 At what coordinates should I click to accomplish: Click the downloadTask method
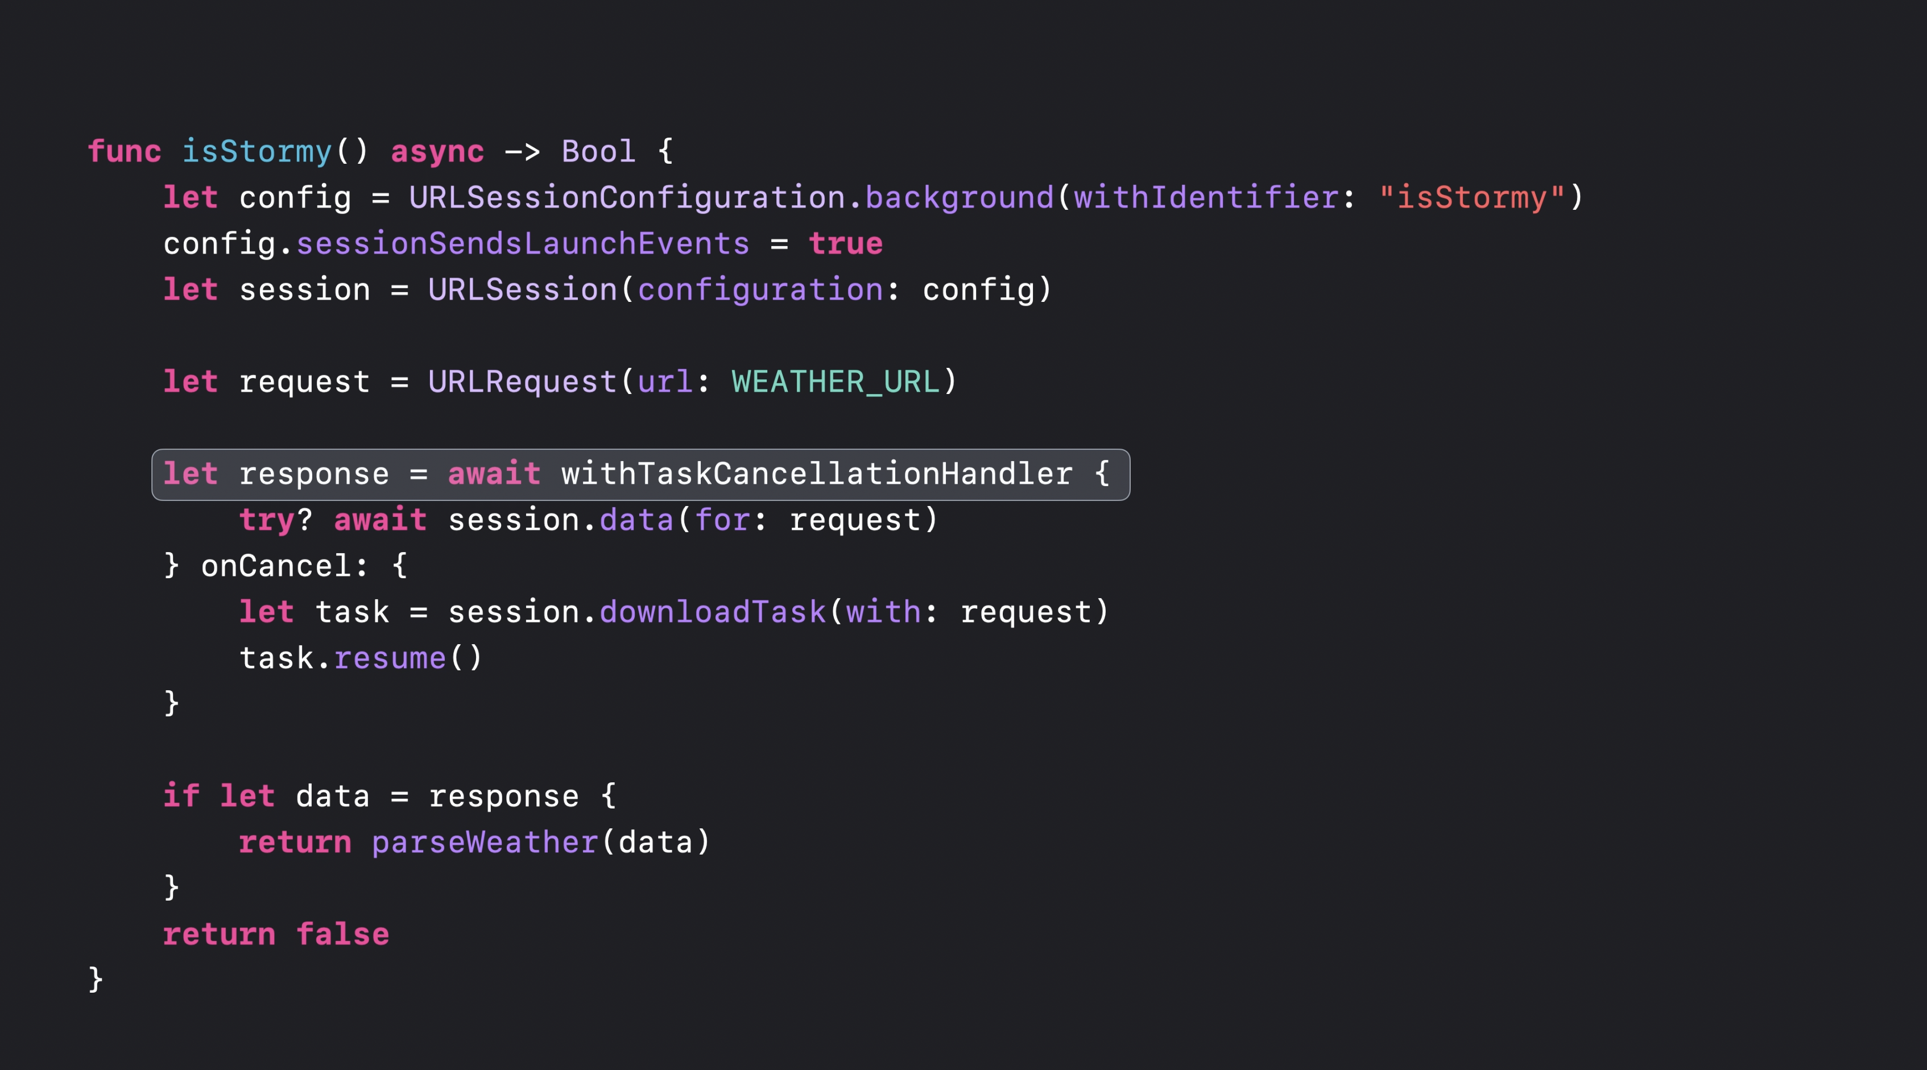tap(713, 612)
